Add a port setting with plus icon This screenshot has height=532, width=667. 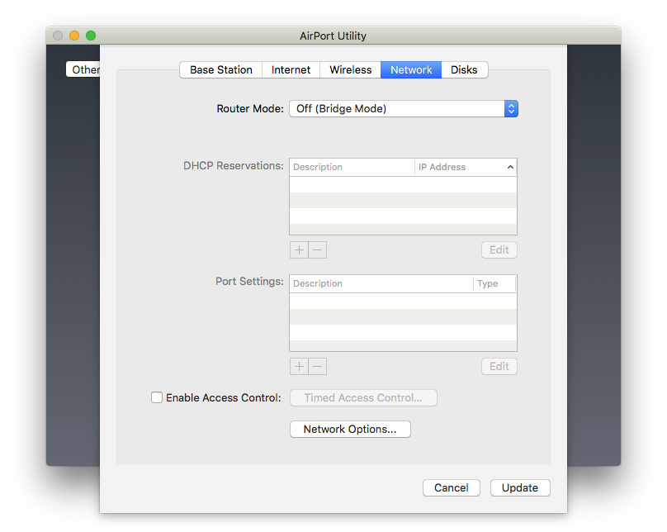pyautogui.click(x=299, y=367)
